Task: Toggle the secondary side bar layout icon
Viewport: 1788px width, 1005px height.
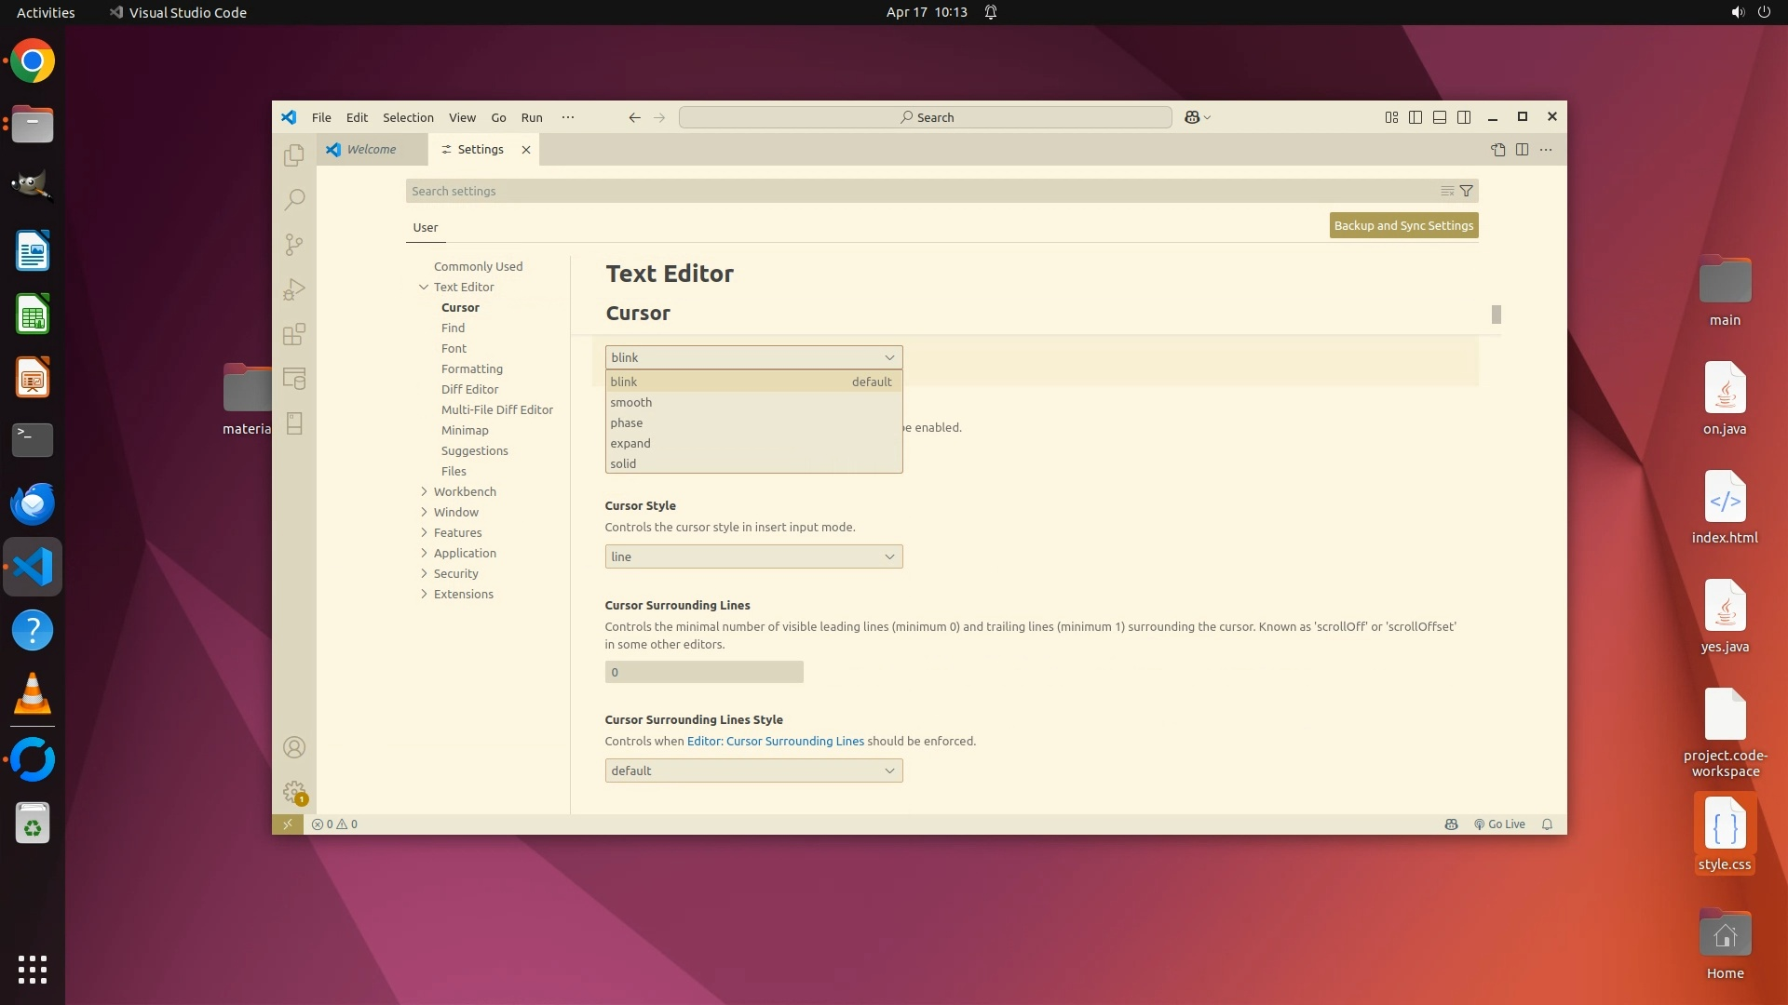Action: tap(1464, 117)
